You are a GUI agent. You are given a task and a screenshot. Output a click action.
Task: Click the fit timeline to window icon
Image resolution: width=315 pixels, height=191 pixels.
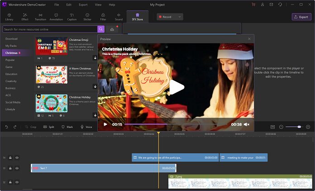coord(272,127)
